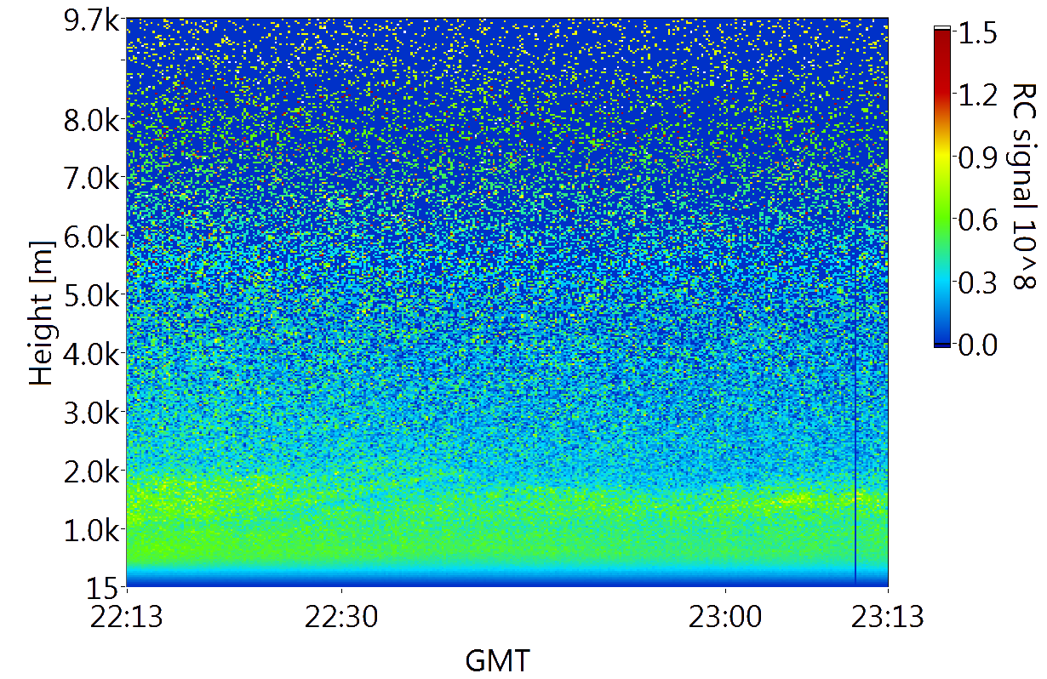Click the 2.0k height tick label
This screenshot has width=1047, height=679.
[x=90, y=471]
